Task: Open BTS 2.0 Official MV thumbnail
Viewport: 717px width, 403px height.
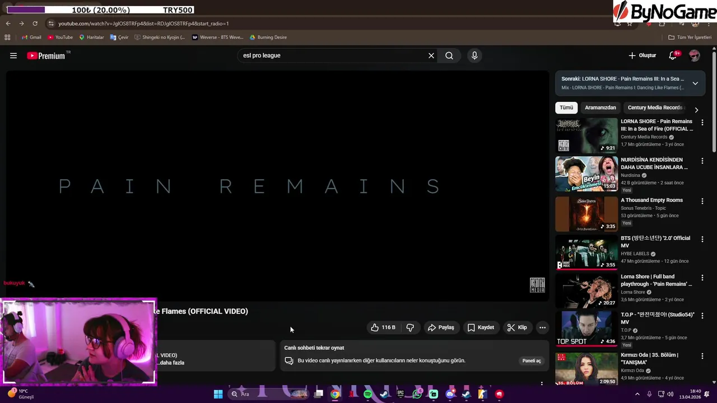Action: coord(586,252)
